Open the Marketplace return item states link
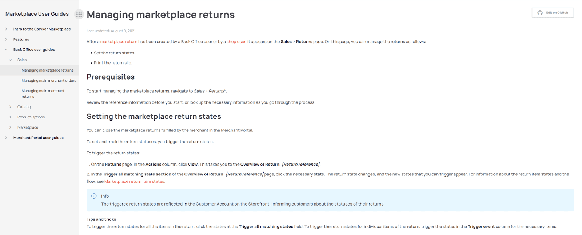This screenshot has height=235, width=582. (134, 181)
